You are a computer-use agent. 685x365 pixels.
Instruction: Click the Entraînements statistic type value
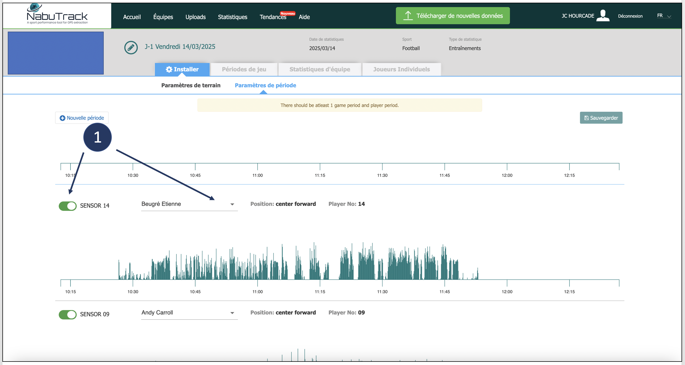465,48
